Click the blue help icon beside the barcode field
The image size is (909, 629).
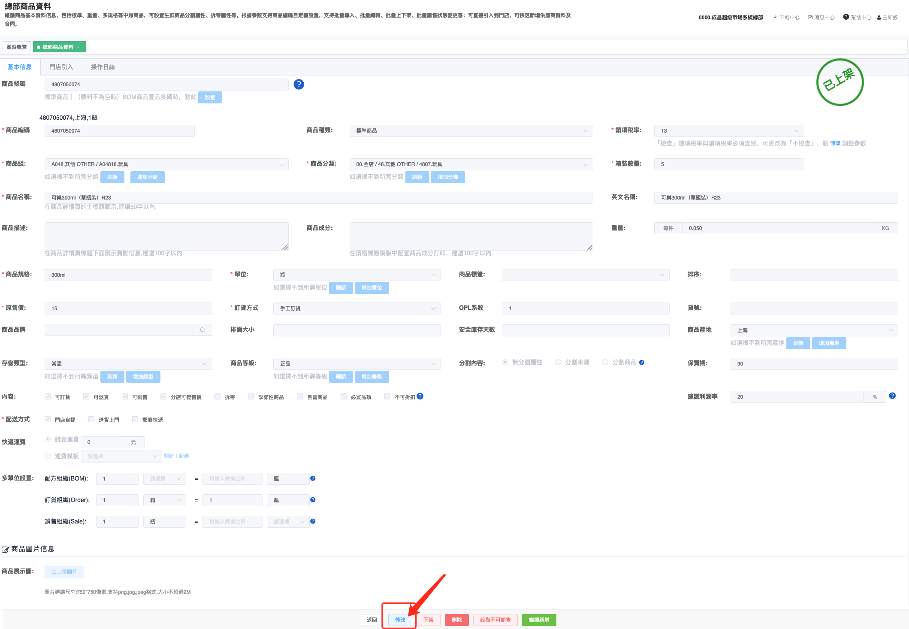coord(299,85)
